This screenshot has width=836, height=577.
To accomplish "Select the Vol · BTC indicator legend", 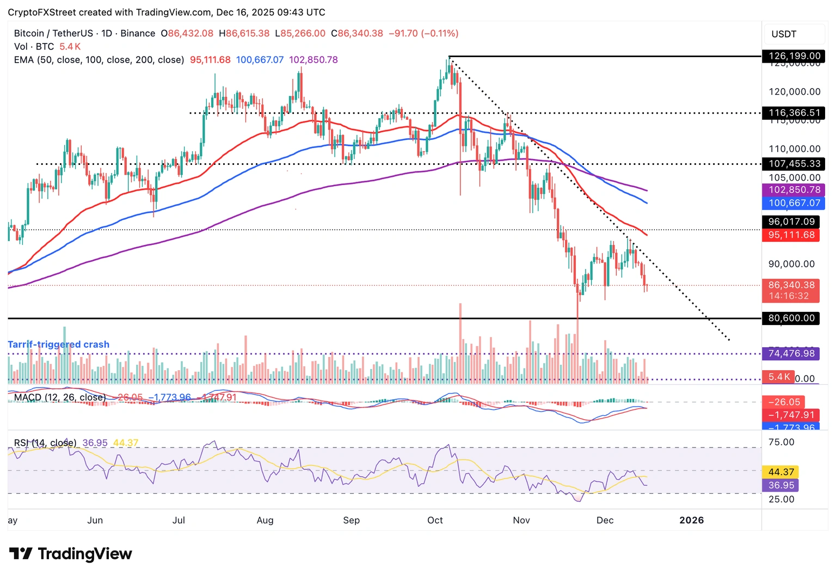I will 34,47.
